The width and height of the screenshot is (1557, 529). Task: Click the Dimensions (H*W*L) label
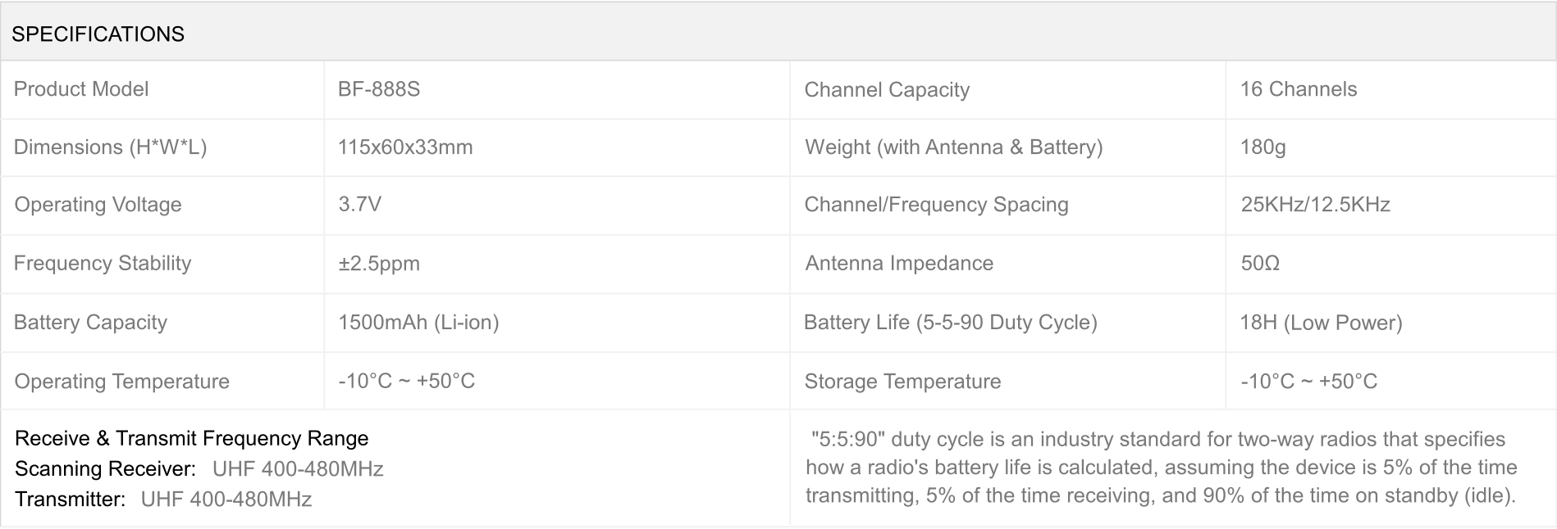[x=110, y=147]
